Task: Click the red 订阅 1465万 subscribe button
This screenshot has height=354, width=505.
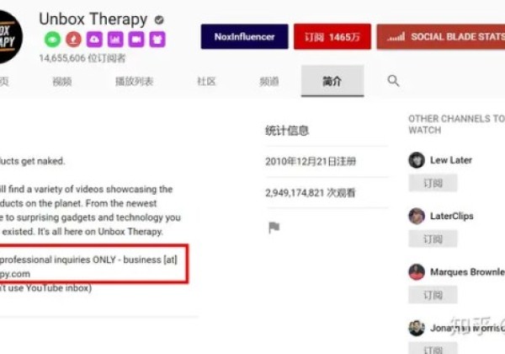Action: pos(332,37)
